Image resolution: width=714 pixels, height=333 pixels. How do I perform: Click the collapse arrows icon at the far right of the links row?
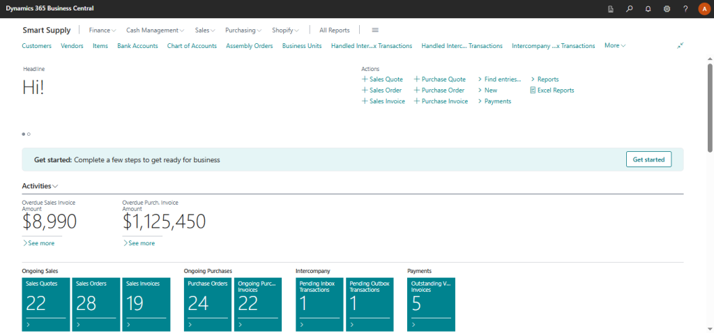[x=681, y=45]
